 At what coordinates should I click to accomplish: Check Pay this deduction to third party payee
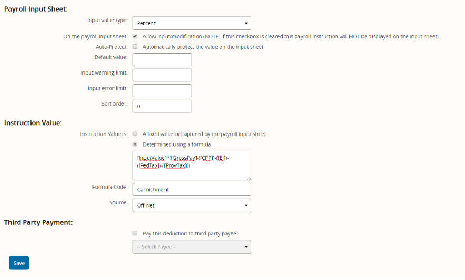pyautogui.click(x=135, y=233)
